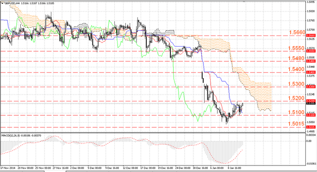Select the red 1.5660 price tag on axis
The width and height of the screenshot is (317, 172).
tap(311, 36)
